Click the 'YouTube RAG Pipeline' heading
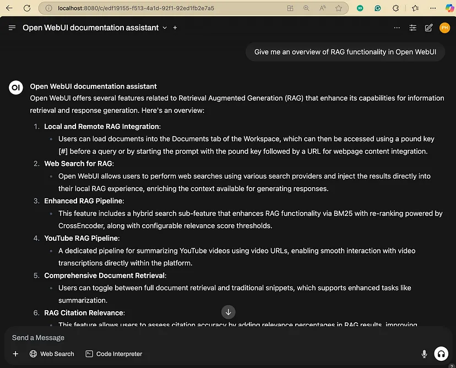This screenshot has width=456, height=368. 82,238
